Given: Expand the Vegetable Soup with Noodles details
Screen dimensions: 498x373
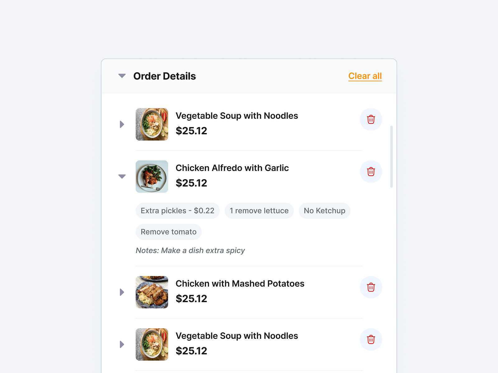Looking at the screenshot, I should (x=122, y=124).
